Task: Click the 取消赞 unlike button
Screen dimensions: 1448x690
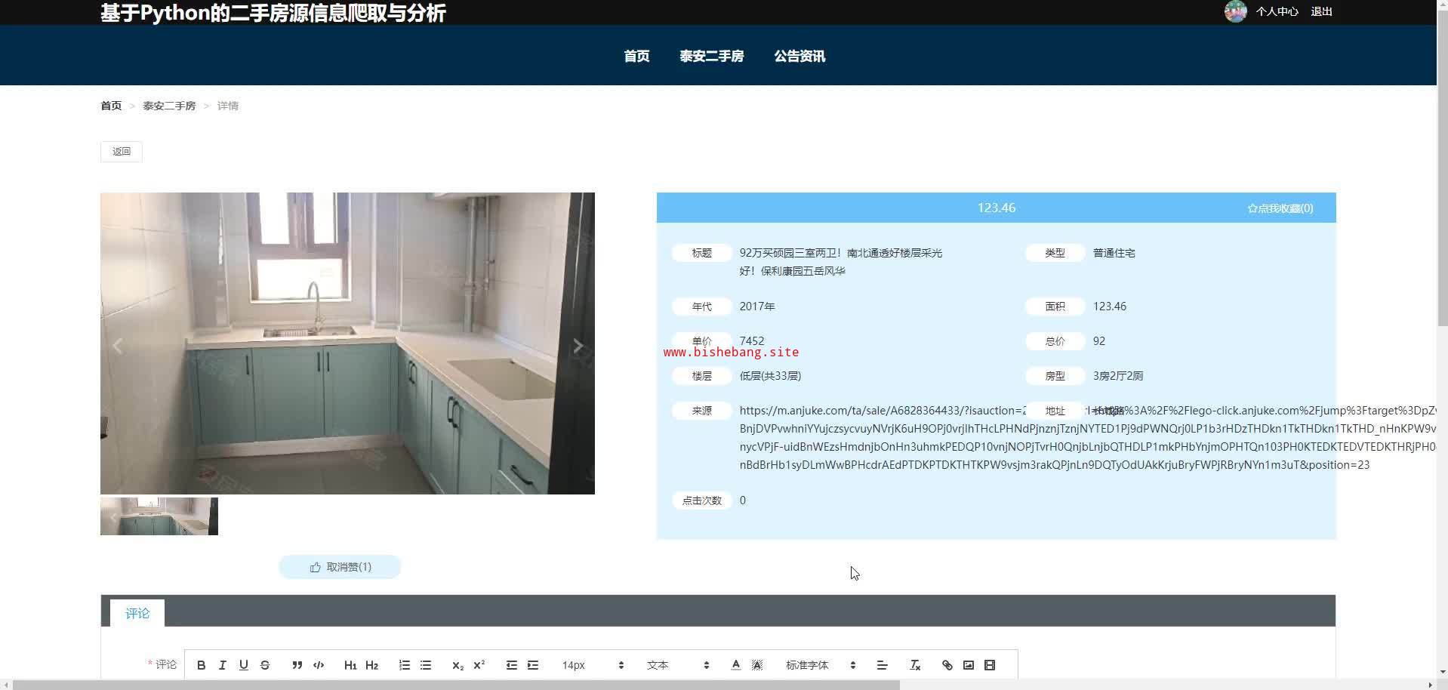Action: point(340,567)
